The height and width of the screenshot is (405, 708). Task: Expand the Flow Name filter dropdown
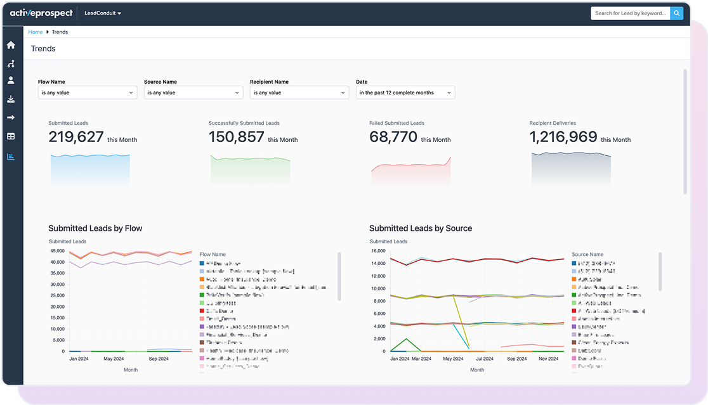point(88,93)
